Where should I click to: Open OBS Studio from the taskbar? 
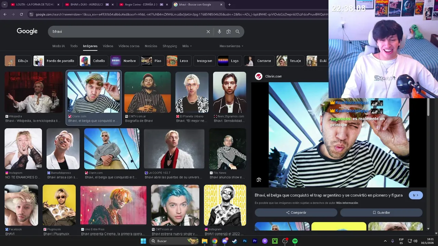click(285, 241)
